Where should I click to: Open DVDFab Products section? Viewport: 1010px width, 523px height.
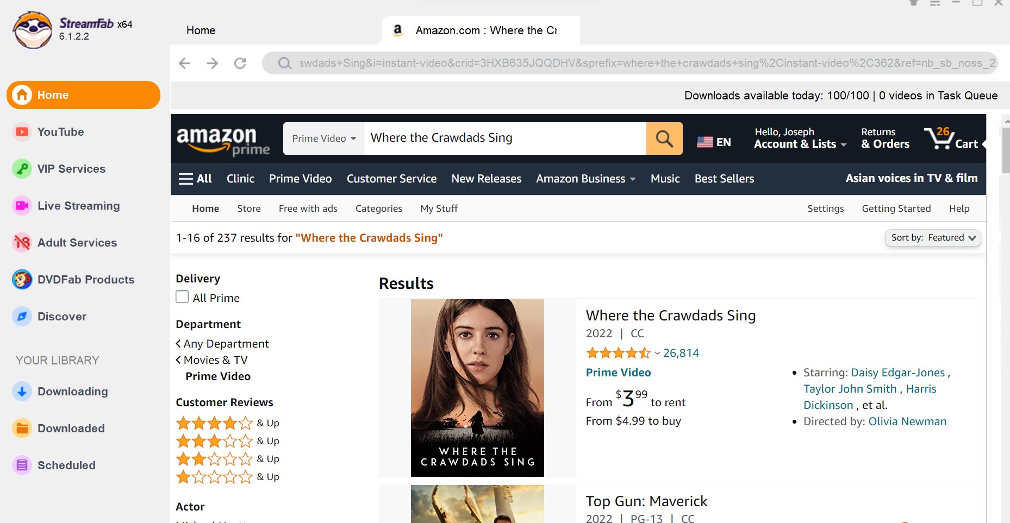[86, 280]
